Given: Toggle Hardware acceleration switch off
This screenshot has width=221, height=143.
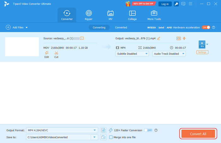Looking at the screenshot, I should pos(206,27).
